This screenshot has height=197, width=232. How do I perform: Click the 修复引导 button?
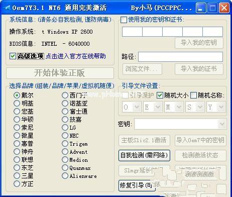pyautogui.click(x=137, y=185)
